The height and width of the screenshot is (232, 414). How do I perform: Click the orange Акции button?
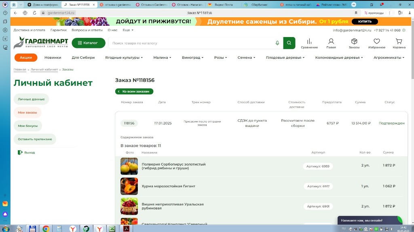tap(25, 57)
